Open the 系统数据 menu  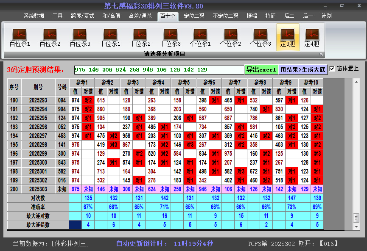click(33, 16)
